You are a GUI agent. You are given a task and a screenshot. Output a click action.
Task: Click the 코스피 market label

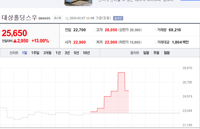pos(57,18)
